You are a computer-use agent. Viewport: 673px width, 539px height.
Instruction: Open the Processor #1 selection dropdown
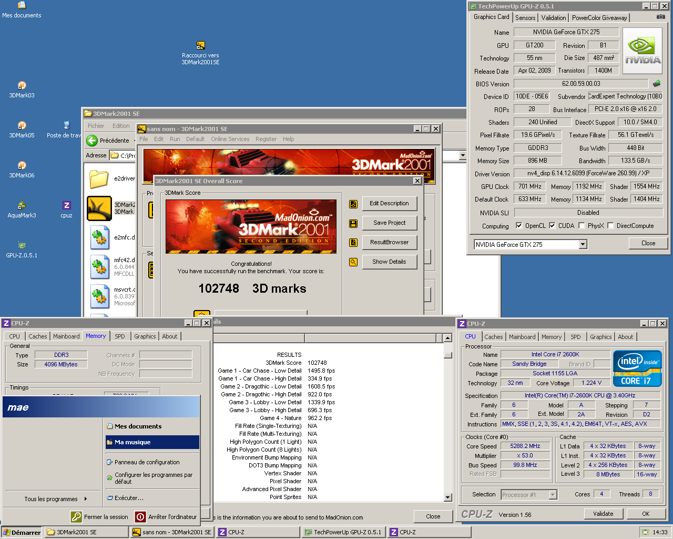pos(553,495)
